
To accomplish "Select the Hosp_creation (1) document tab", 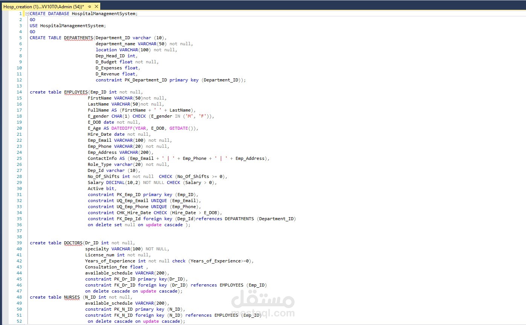I will pyautogui.click(x=43, y=7).
